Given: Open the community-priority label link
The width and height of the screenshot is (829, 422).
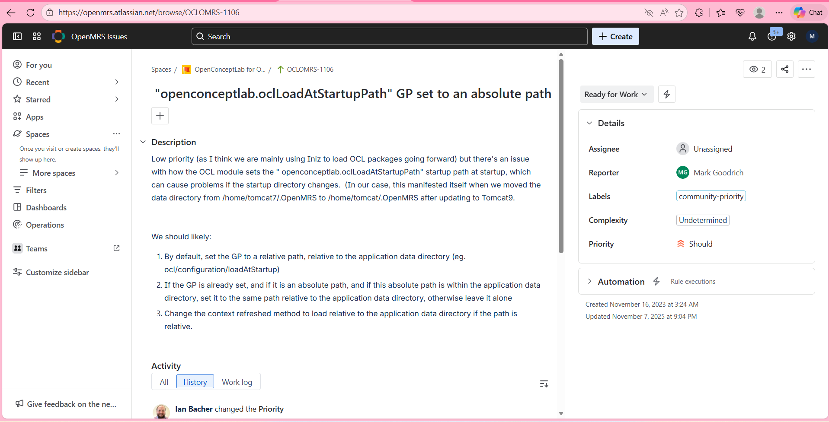Looking at the screenshot, I should pyautogui.click(x=711, y=197).
